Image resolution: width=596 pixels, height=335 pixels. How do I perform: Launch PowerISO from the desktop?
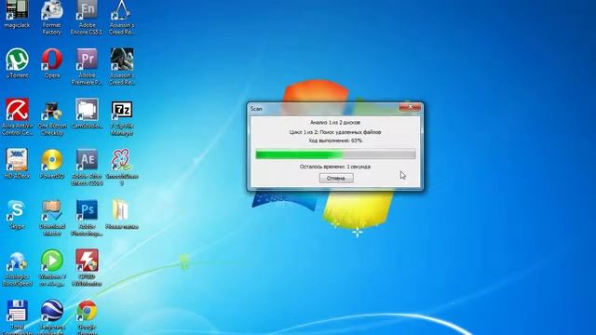[x=52, y=164]
